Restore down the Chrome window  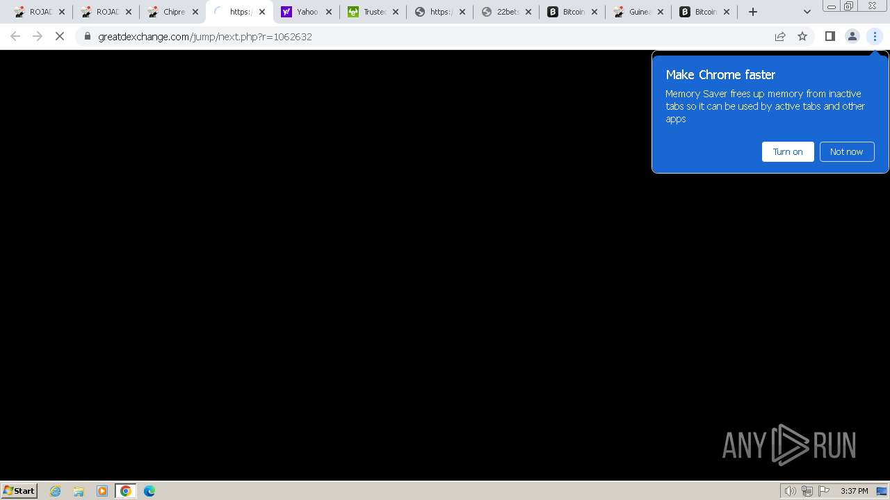(x=849, y=6)
